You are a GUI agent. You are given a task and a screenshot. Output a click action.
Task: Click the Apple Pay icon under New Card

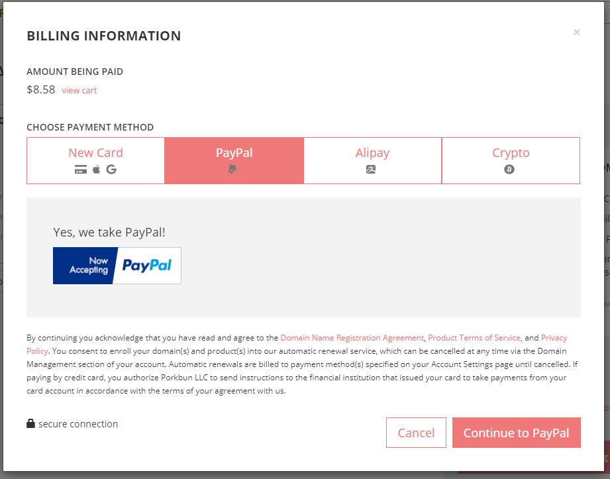(x=97, y=169)
